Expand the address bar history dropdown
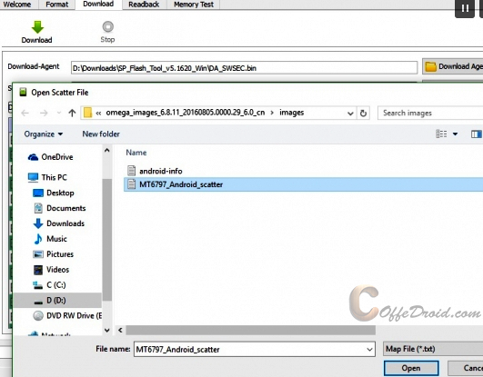Screen dimensions: 483x377 tap(350, 114)
